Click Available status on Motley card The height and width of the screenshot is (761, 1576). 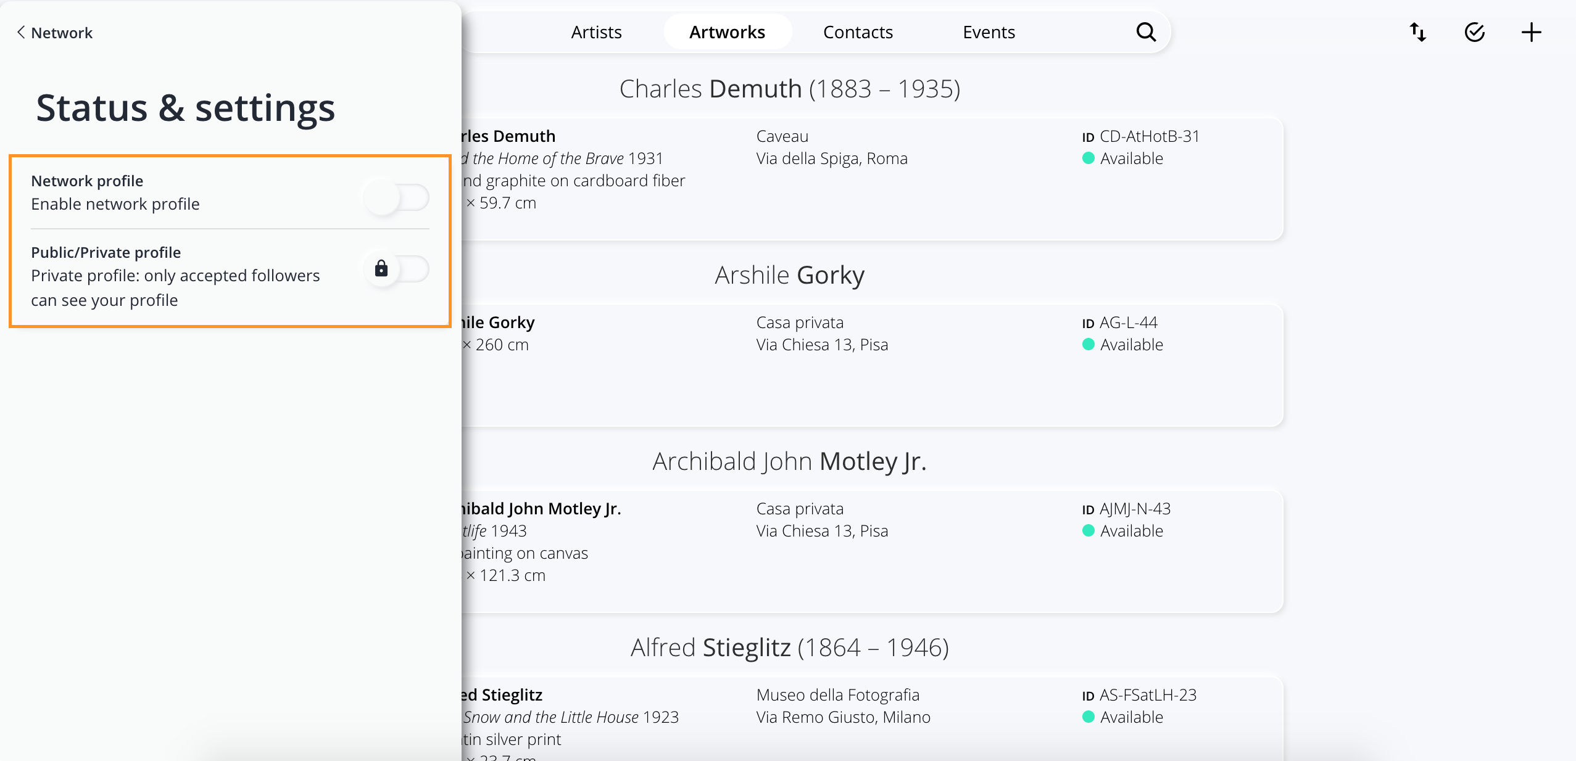[x=1123, y=531]
